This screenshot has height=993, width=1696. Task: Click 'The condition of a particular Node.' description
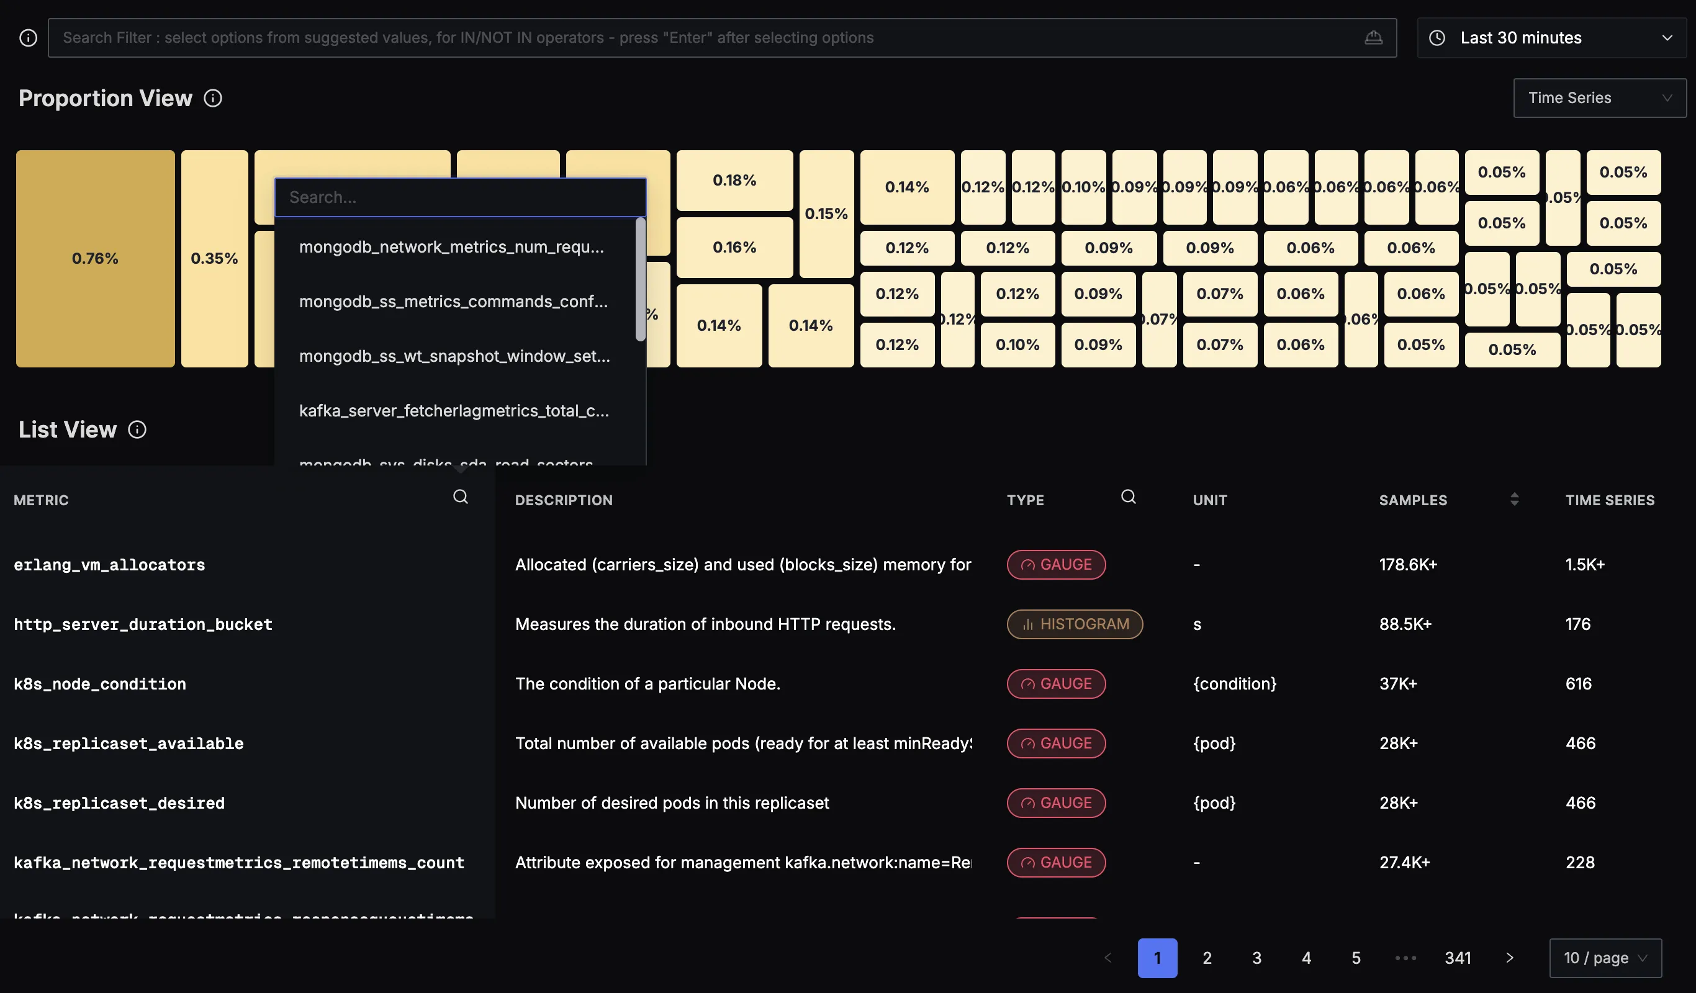pos(647,683)
